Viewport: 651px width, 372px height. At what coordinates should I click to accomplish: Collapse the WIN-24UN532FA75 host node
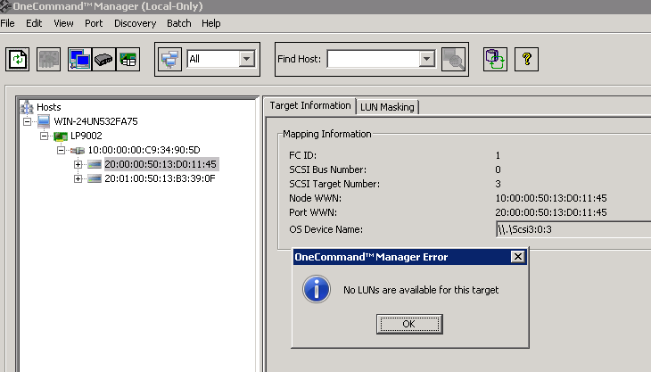click(x=27, y=121)
